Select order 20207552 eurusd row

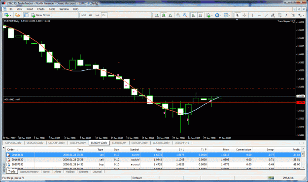point(153,164)
